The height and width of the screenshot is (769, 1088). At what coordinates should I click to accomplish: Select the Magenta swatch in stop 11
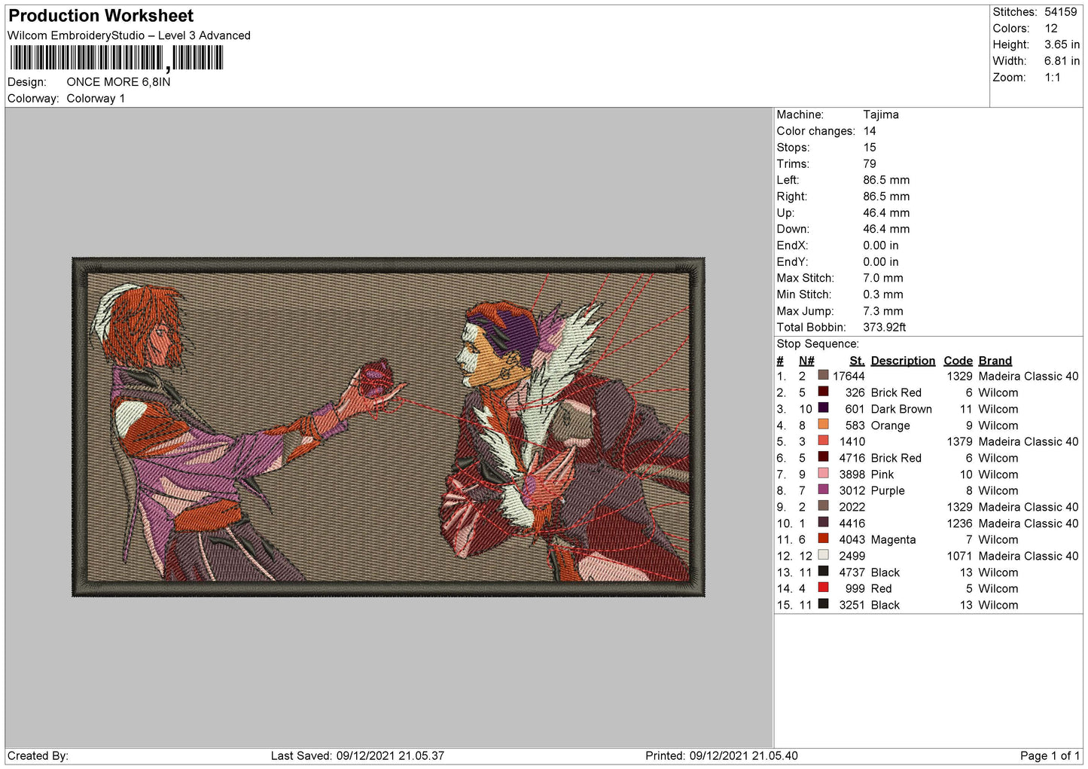(x=823, y=539)
